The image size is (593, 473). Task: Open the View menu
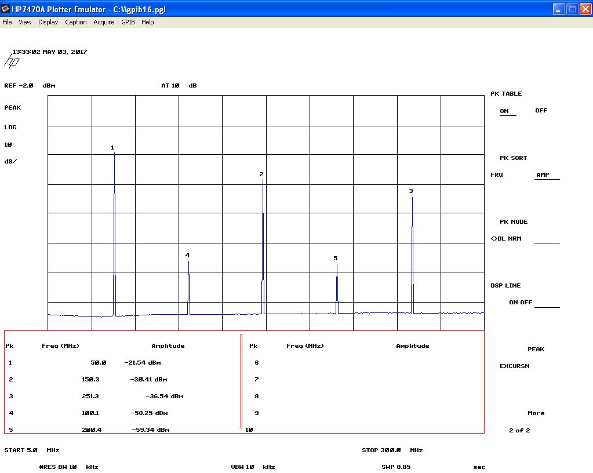(x=25, y=22)
